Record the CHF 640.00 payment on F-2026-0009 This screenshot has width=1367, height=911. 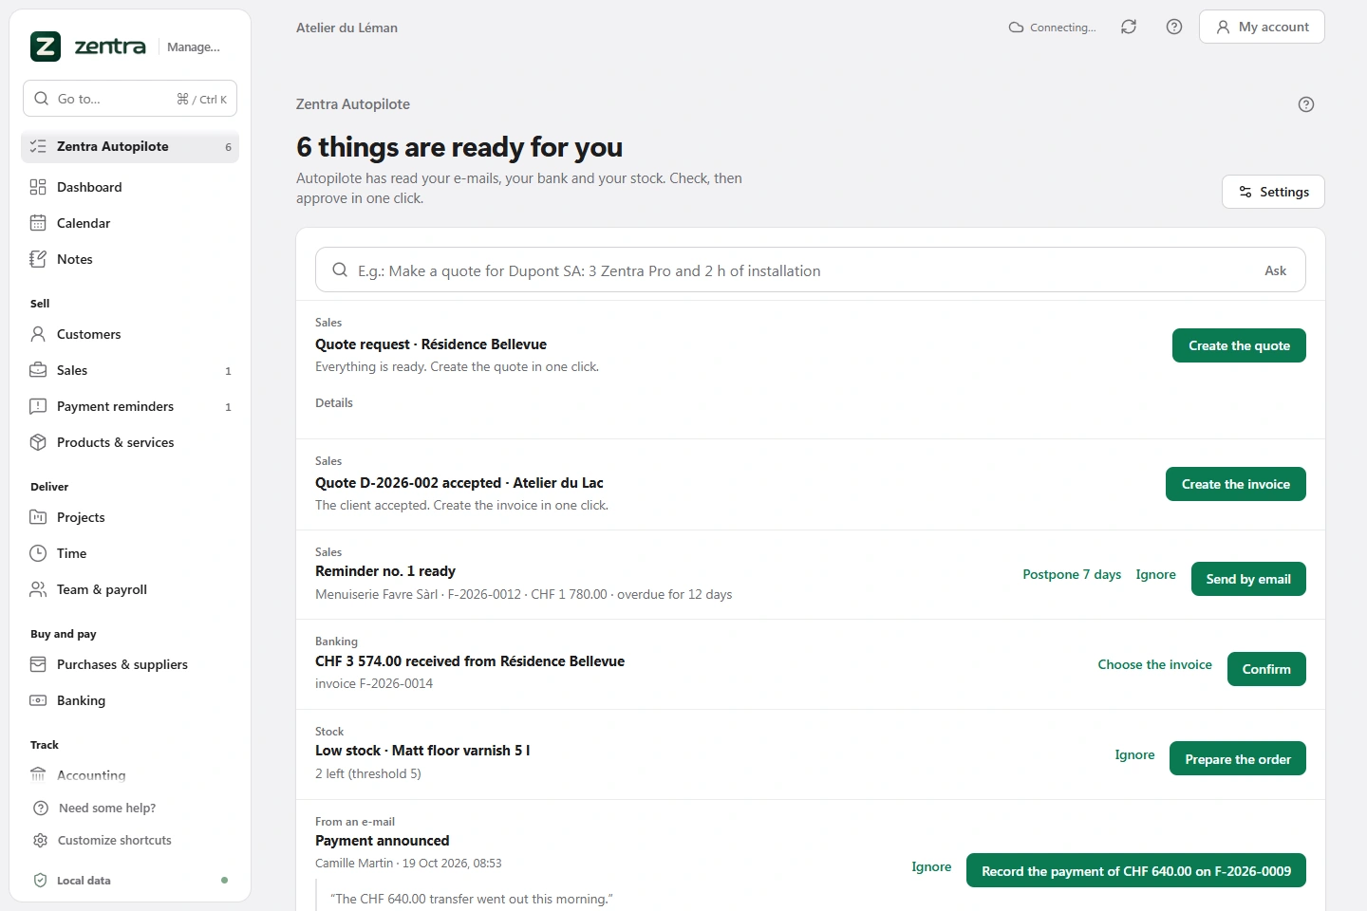pos(1136,870)
